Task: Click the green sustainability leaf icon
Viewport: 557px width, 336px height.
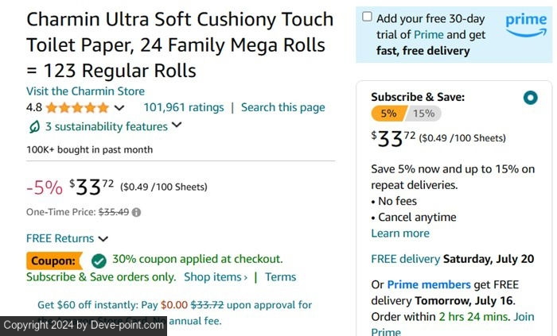Action: (x=34, y=127)
